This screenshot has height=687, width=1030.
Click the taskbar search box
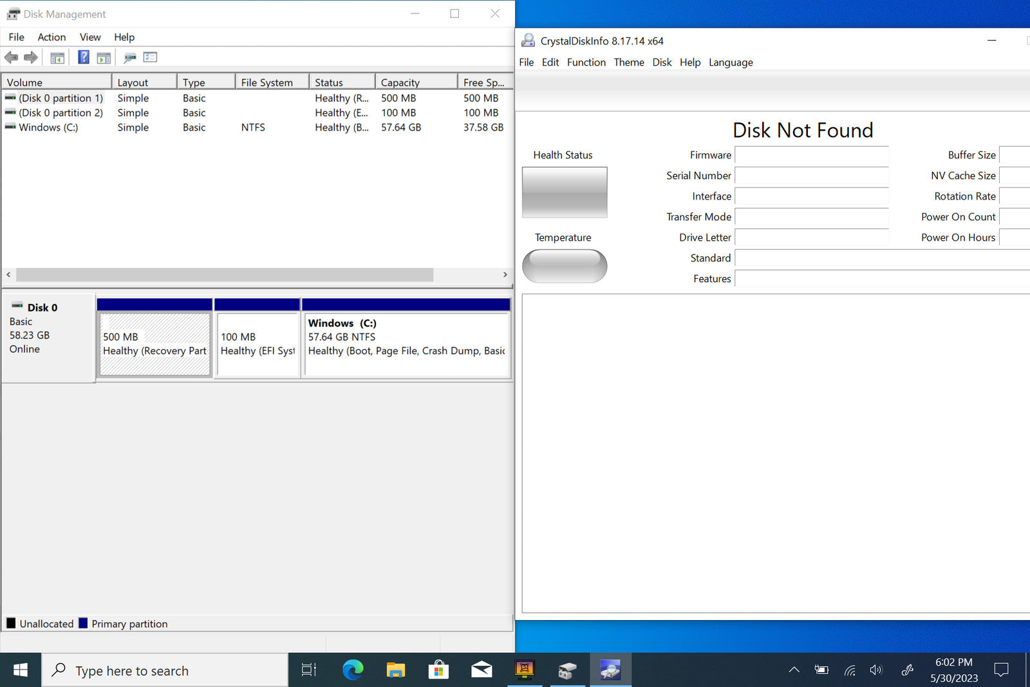[x=165, y=670]
